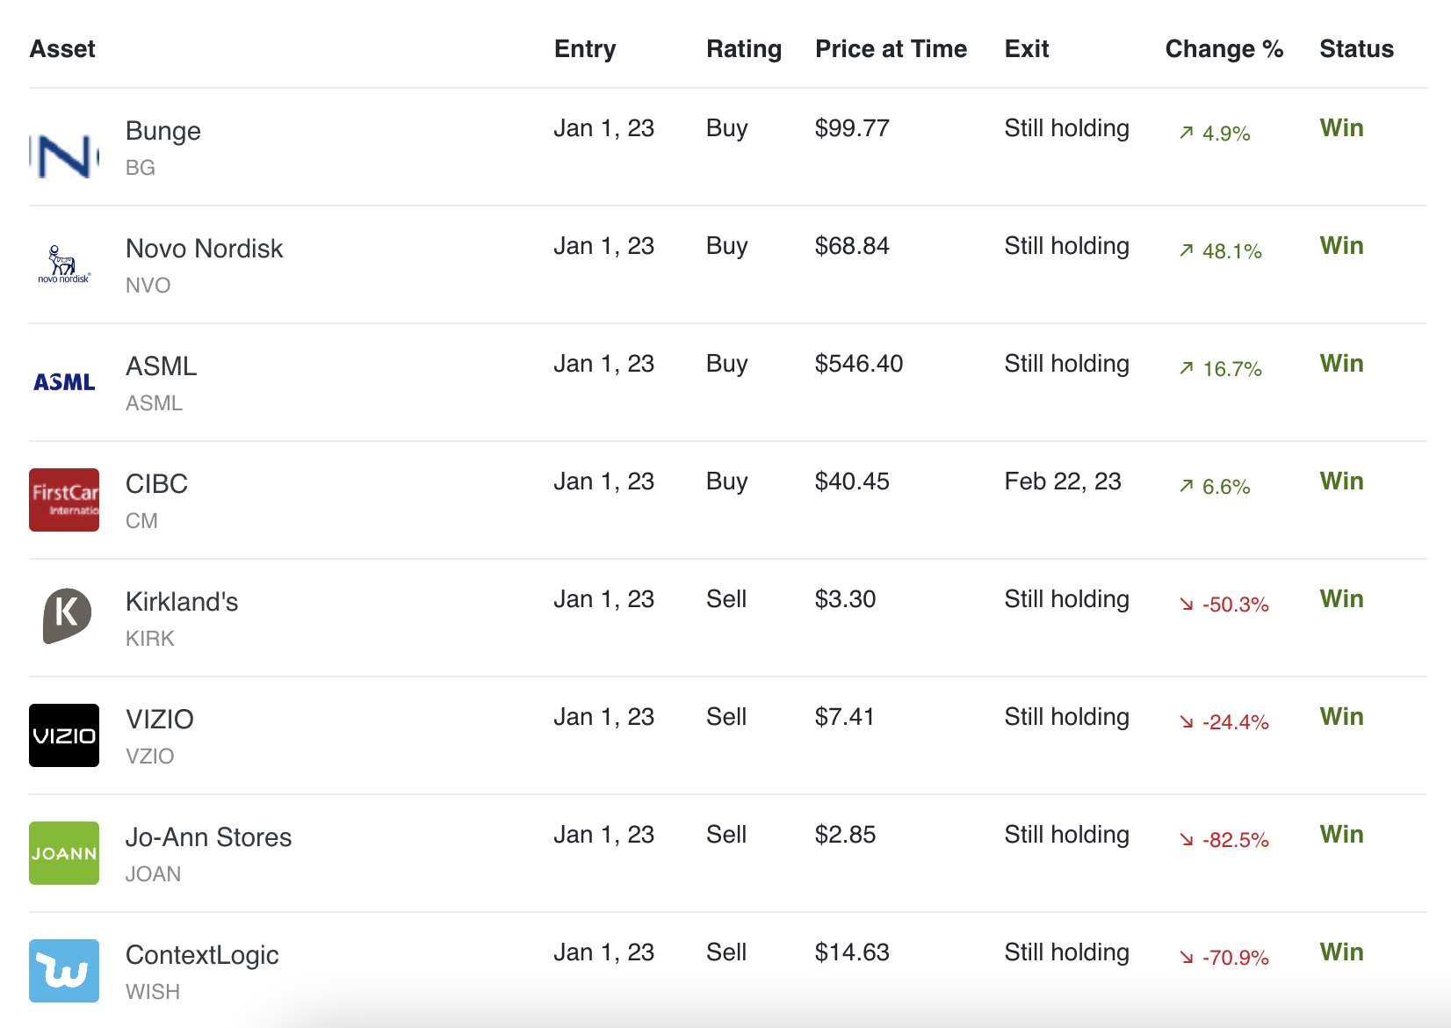Click the up arrow beside 48.1% change
Image resolution: width=1451 pixels, height=1028 pixels.
pyautogui.click(x=1187, y=251)
